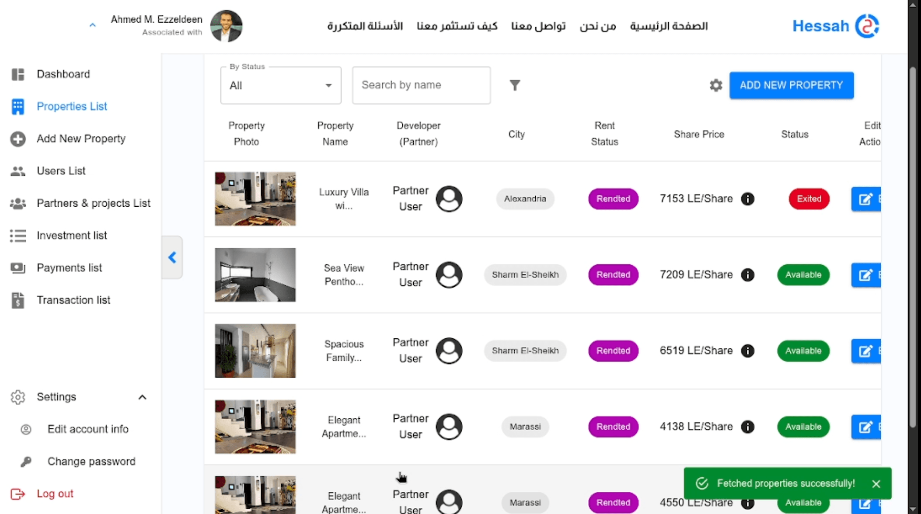Click the ADD NEW PROPERTY button

pyautogui.click(x=791, y=85)
